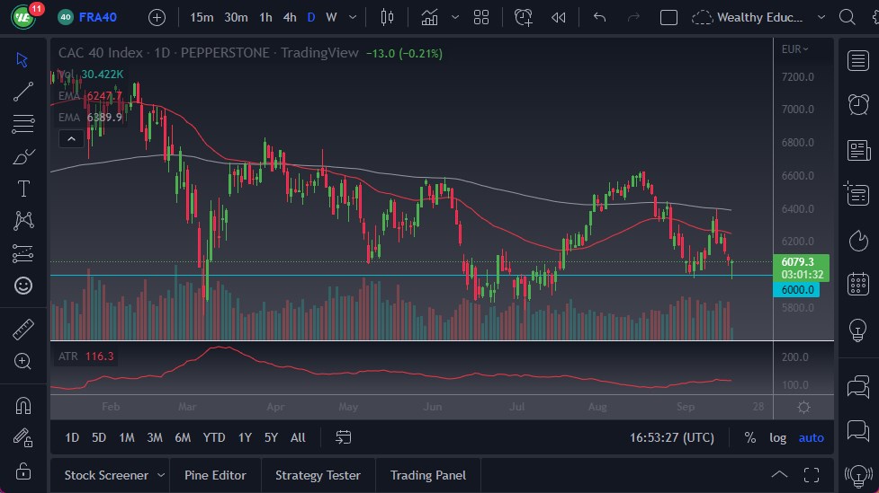Open the Watchlist panel icon
Screen dimensions: 879x493
tap(858, 60)
